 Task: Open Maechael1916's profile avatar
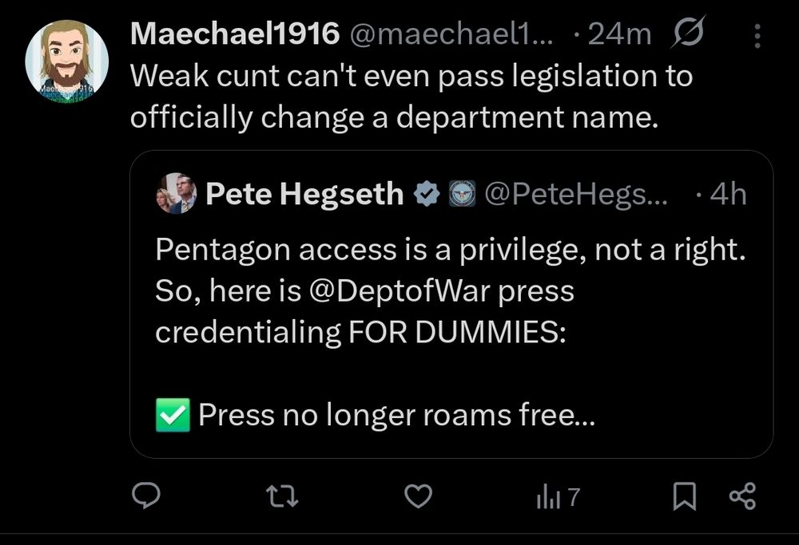[66, 61]
